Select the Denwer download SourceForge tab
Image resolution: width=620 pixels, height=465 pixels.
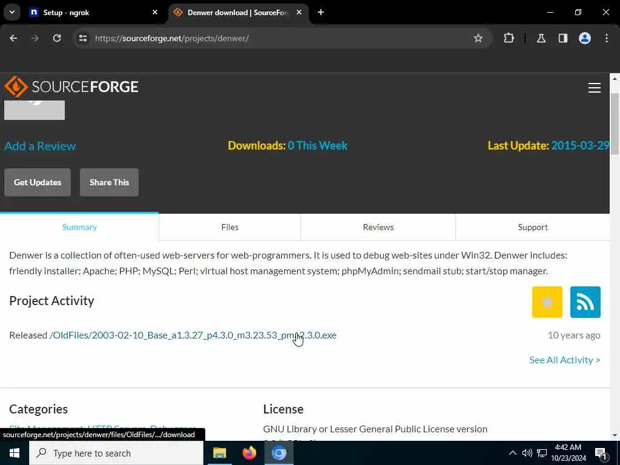point(237,13)
